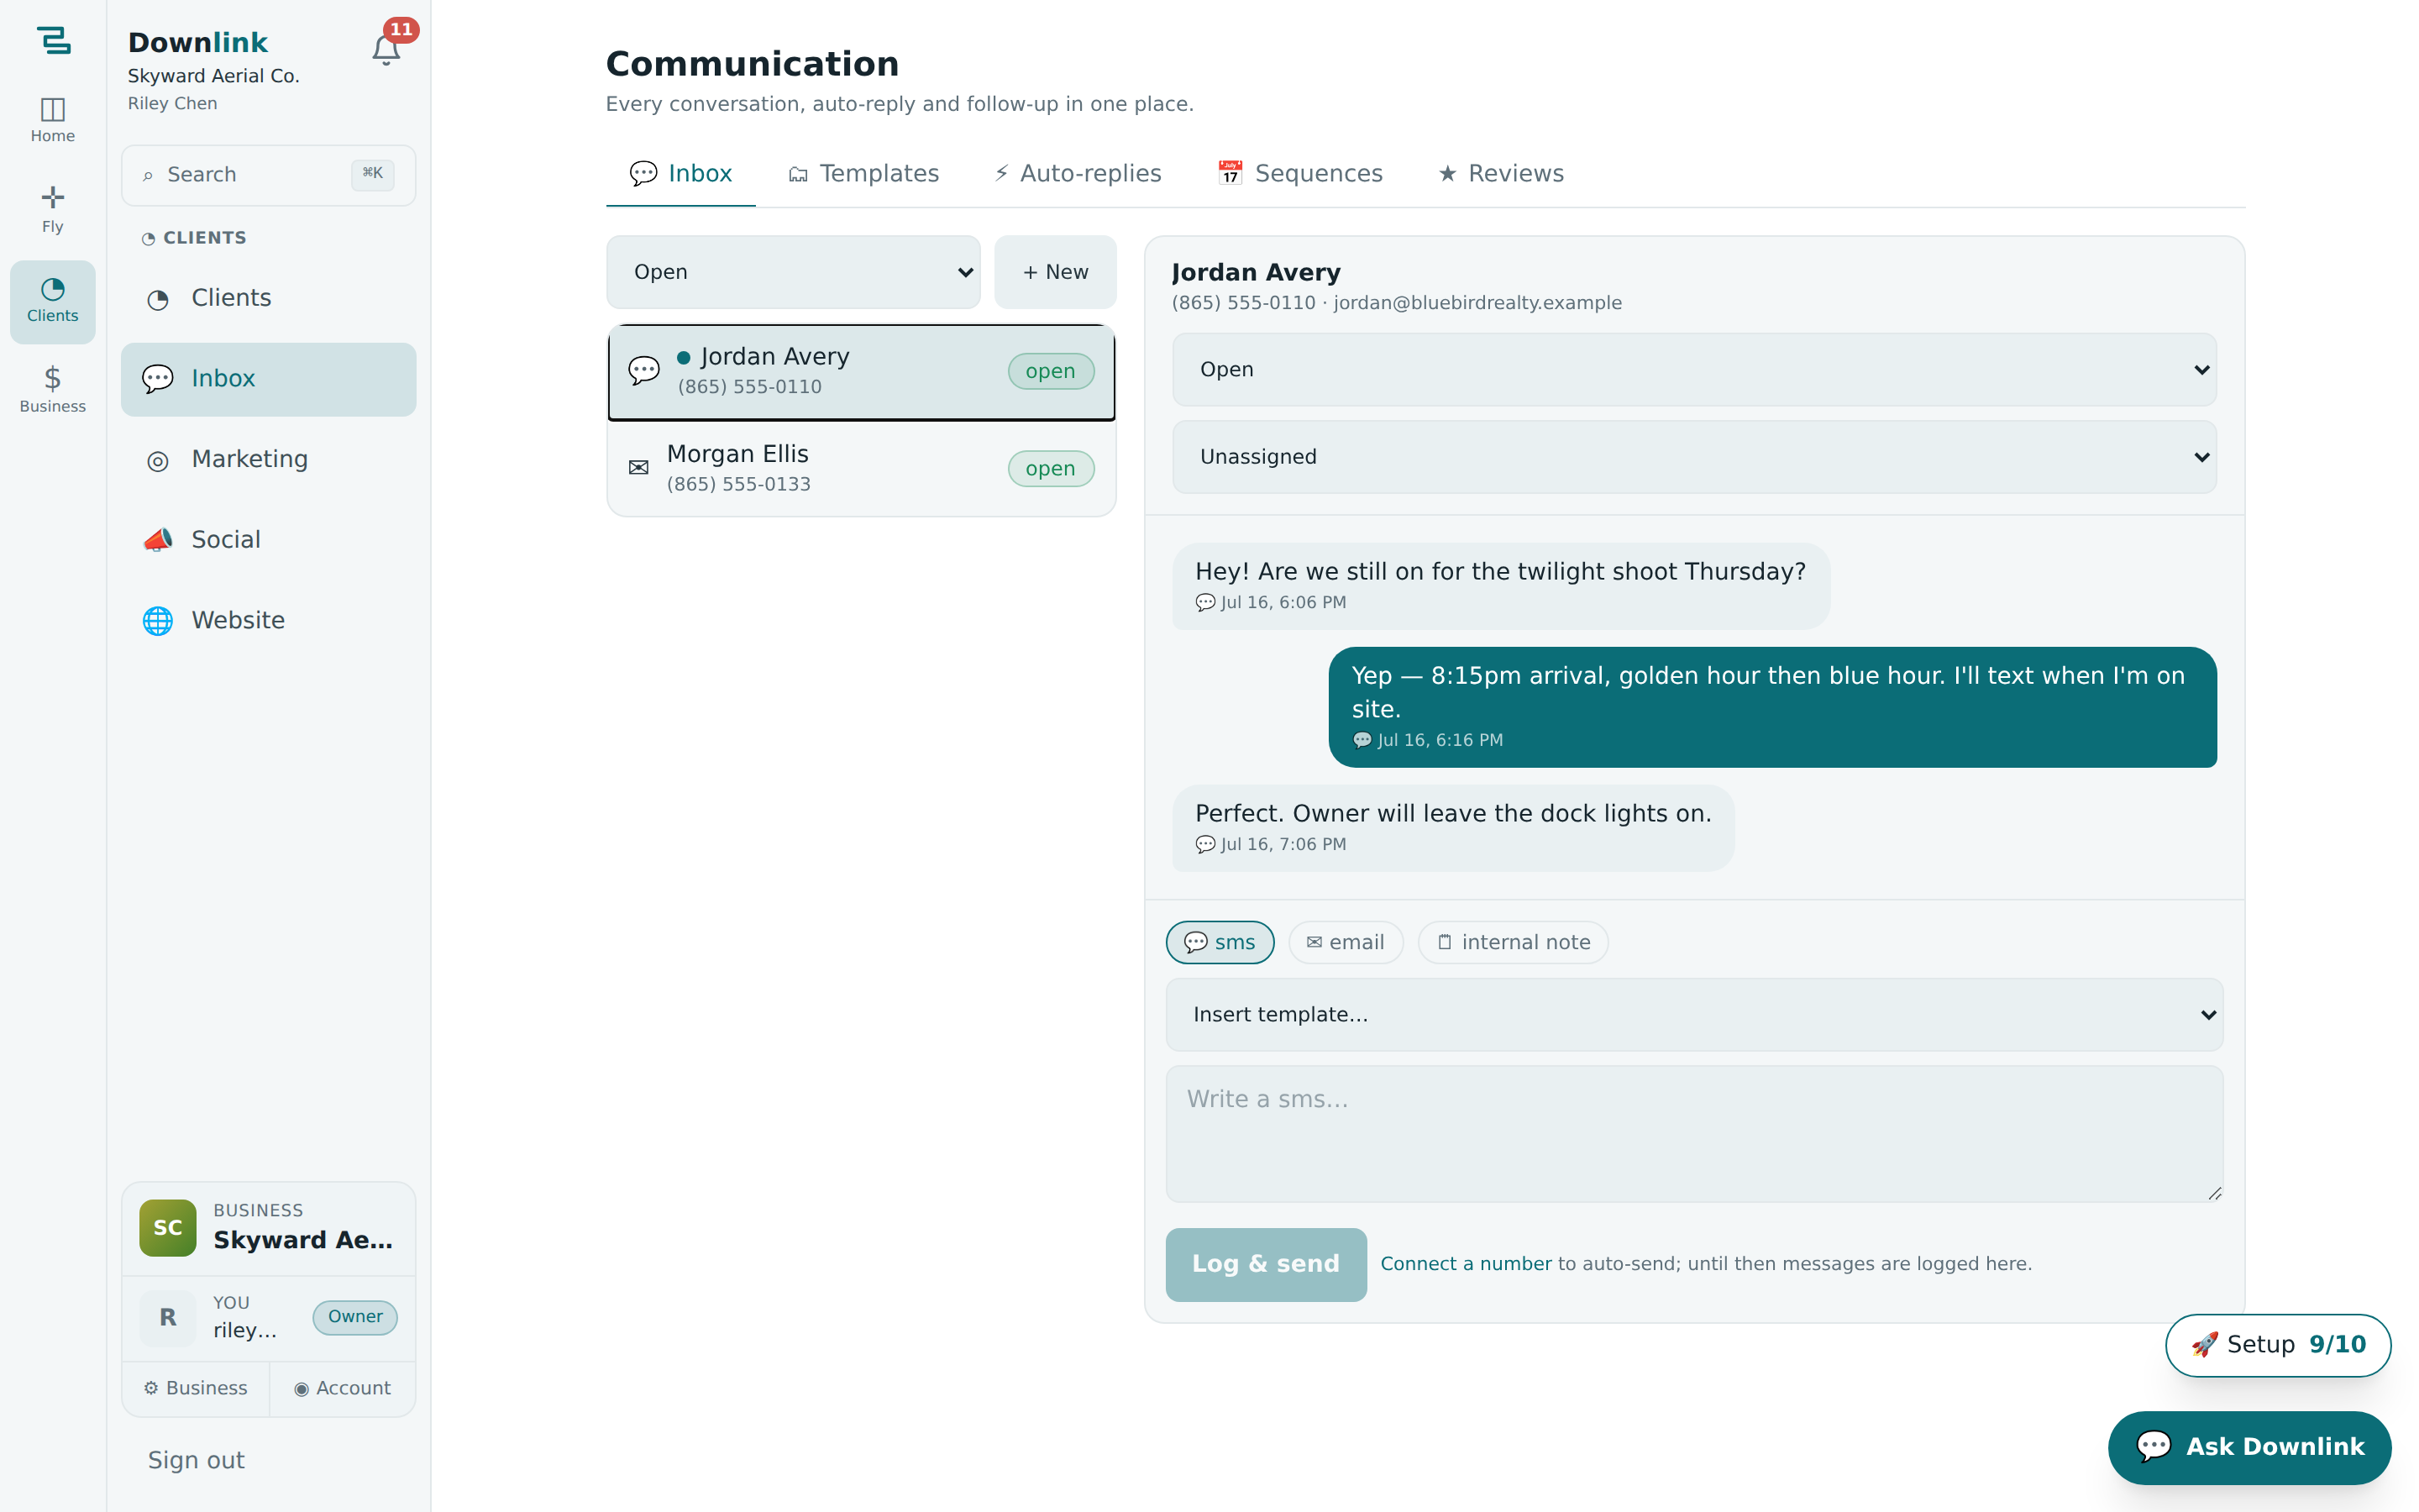Click the Owner role badge
This screenshot has width=2419, height=1512.
[x=354, y=1317]
